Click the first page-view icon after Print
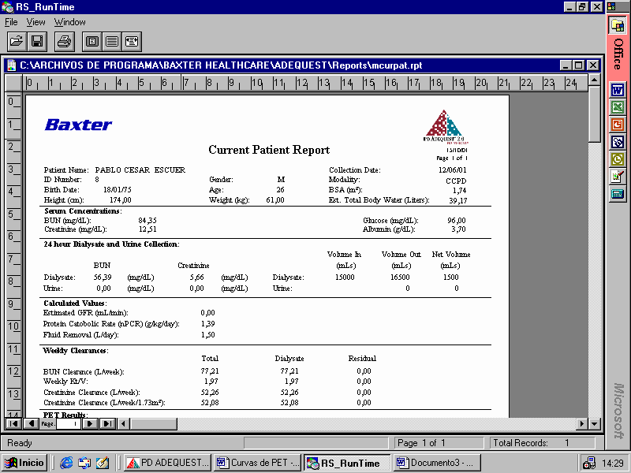 click(x=92, y=41)
